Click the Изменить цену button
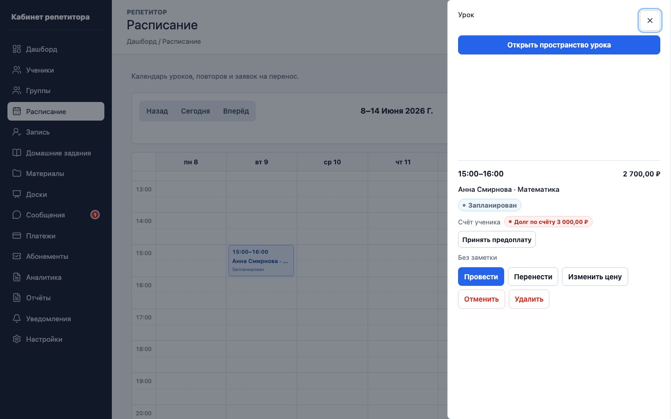 [595, 277]
